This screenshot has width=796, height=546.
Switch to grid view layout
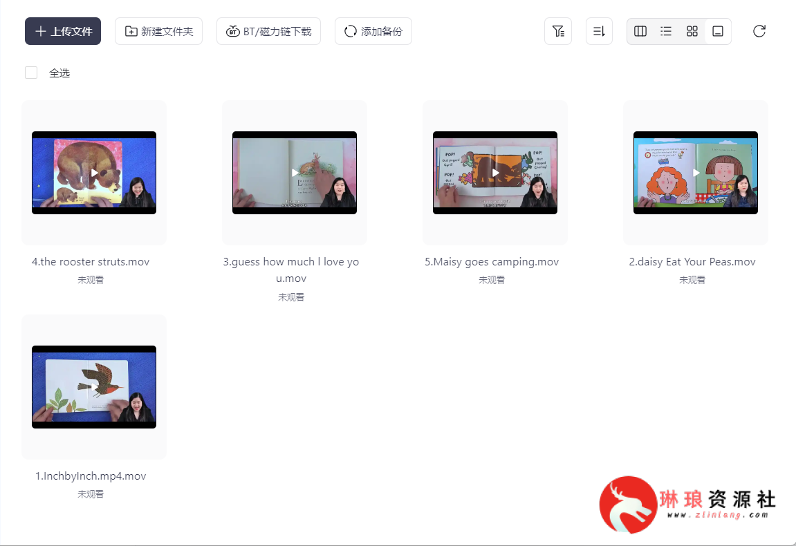point(692,32)
